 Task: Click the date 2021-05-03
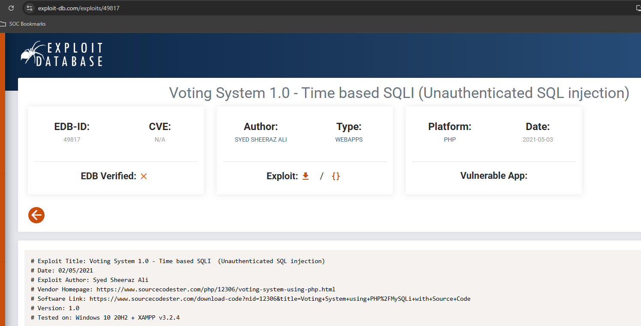(537, 139)
